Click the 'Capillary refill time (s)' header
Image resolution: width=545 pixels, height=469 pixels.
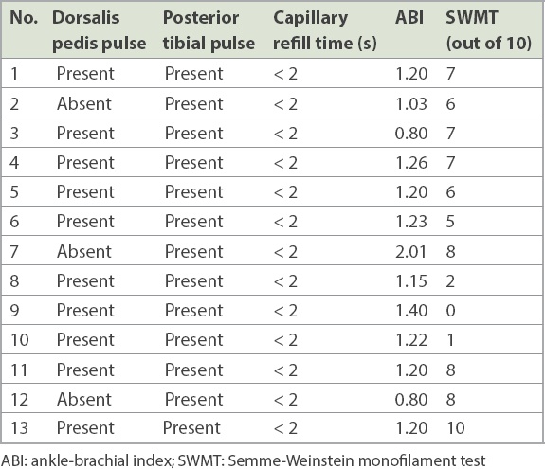[325, 30]
